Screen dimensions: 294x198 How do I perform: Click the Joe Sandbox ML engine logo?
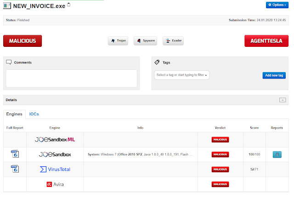pyautogui.click(x=55, y=140)
